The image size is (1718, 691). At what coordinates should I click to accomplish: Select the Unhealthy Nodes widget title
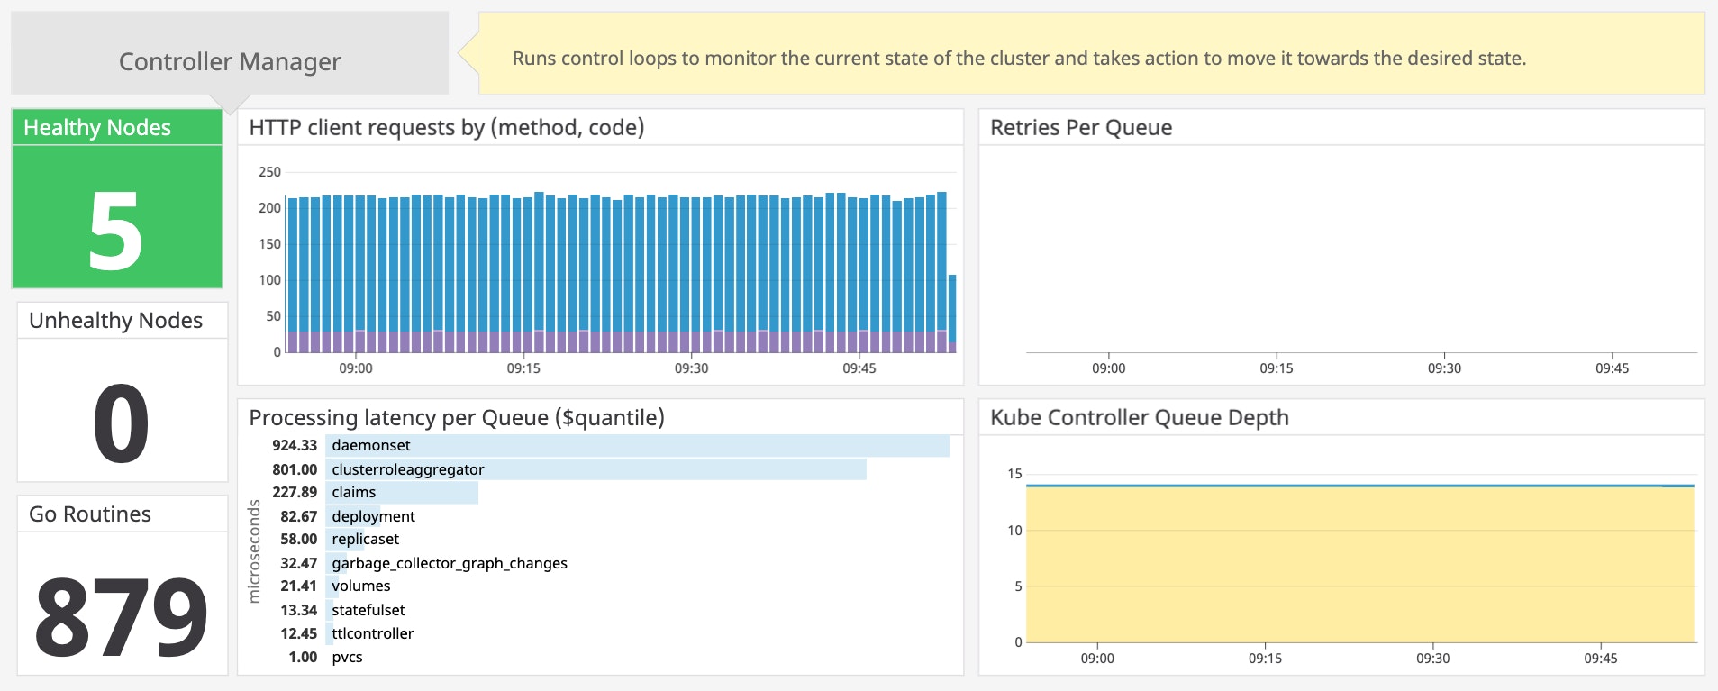click(115, 321)
